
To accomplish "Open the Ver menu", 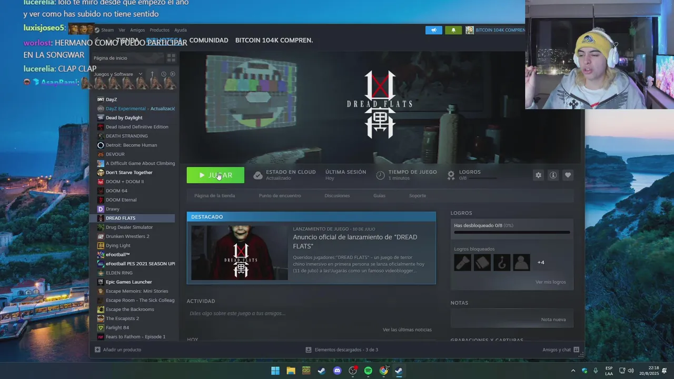I will [122, 30].
